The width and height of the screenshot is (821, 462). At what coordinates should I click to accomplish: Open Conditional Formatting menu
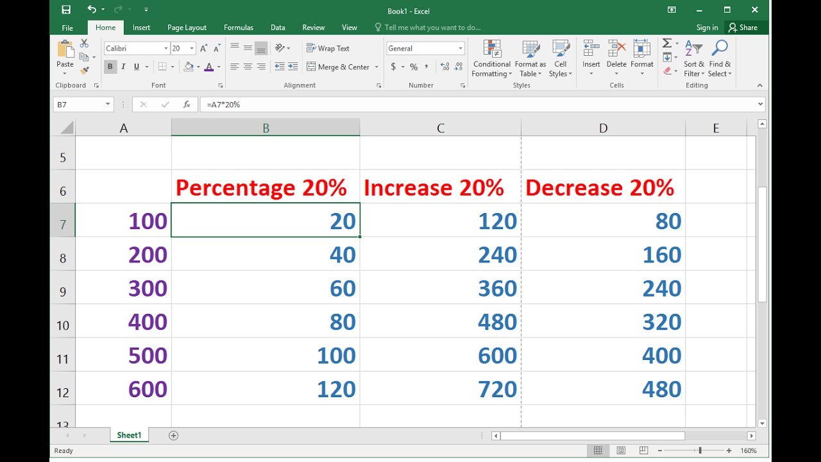[491, 59]
